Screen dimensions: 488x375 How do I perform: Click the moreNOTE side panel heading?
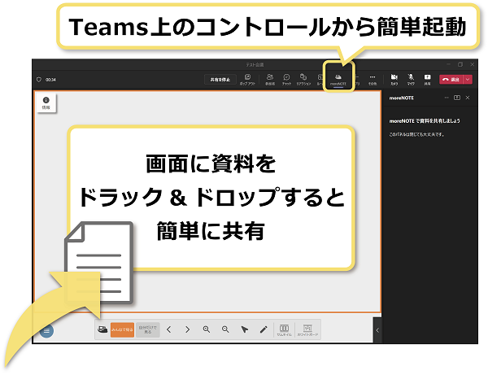click(402, 98)
